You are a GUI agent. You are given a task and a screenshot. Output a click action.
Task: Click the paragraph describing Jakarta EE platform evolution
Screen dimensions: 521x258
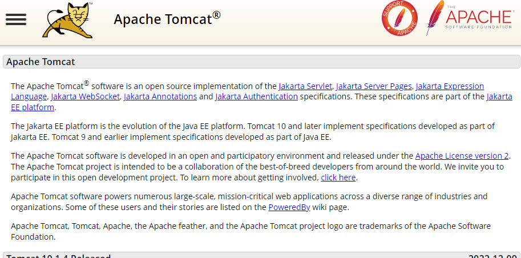tap(251, 131)
